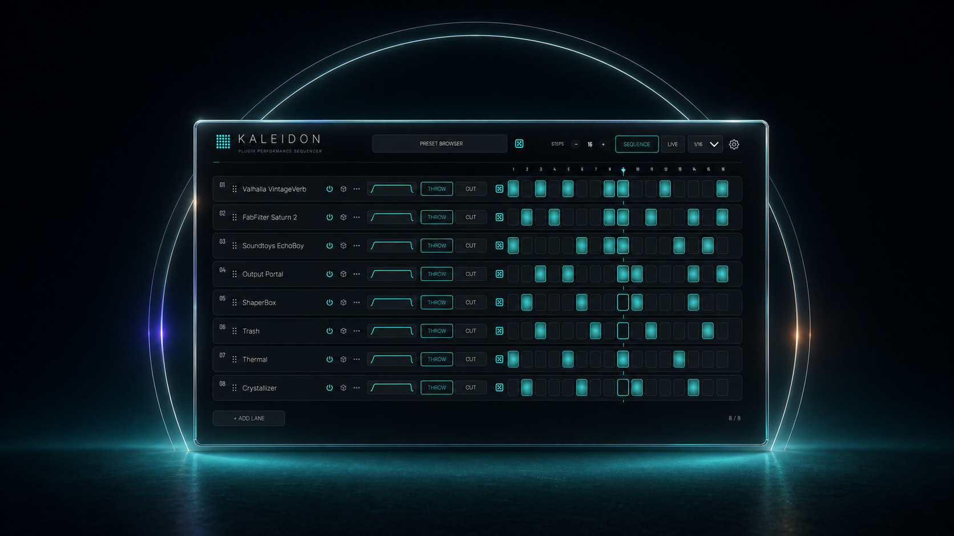Image resolution: width=954 pixels, height=536 pixels.
Task: Open the Preset Browser
Action: 440,144
